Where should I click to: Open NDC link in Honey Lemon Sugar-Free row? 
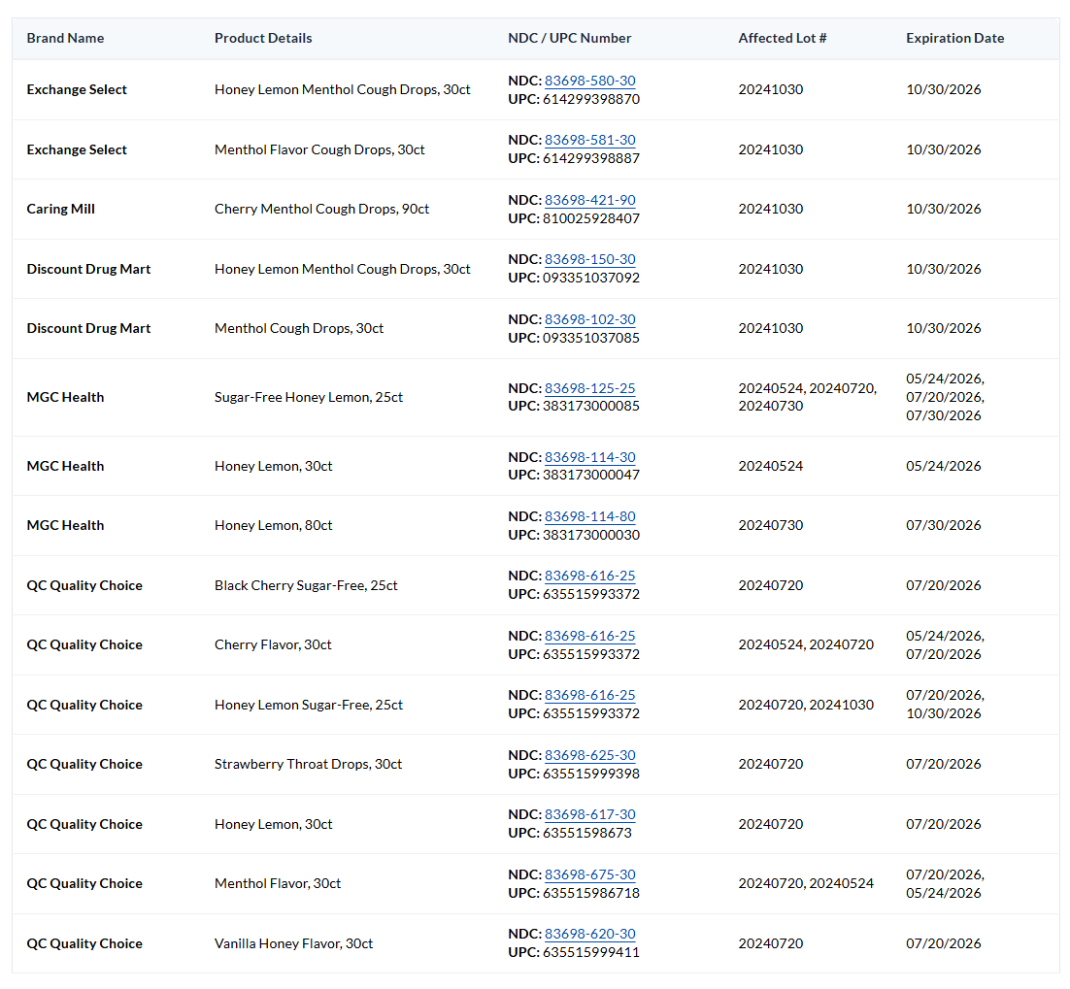pos(589,695)
